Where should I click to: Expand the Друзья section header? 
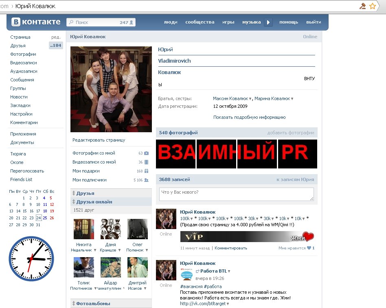111,193
